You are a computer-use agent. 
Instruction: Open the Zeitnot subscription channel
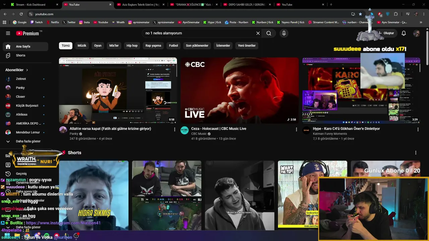[25, 79]
